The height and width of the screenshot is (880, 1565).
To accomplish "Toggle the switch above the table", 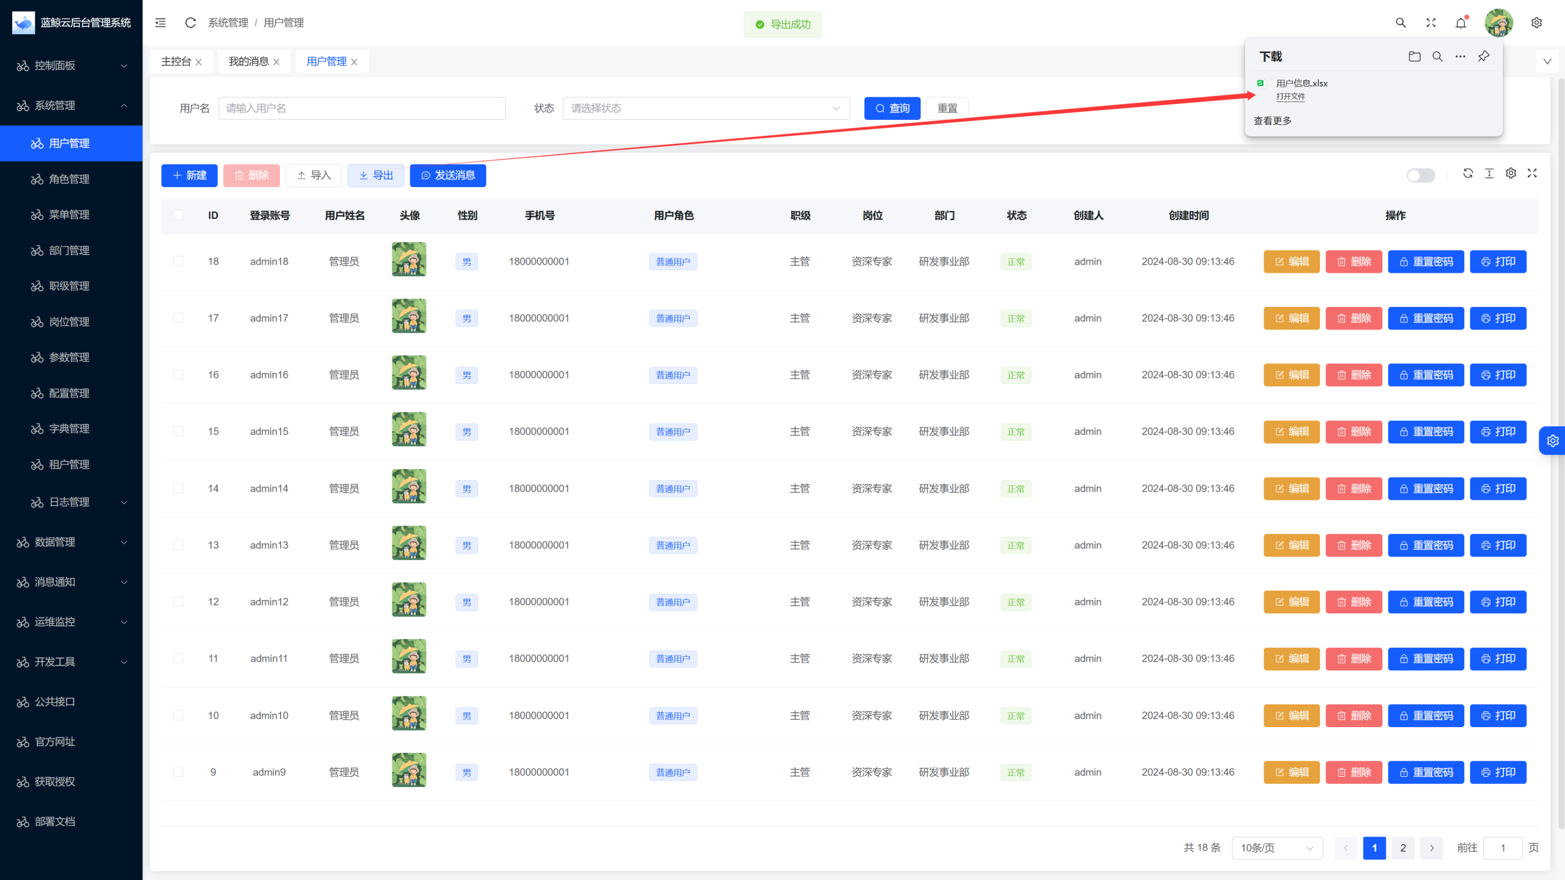I will tap(1420, 176).
